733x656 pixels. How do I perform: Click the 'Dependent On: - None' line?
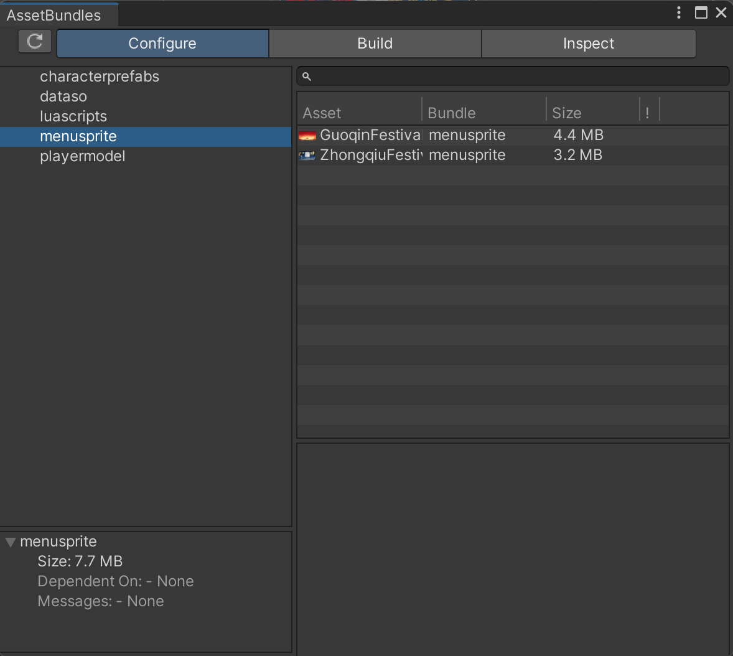point(116,581)
